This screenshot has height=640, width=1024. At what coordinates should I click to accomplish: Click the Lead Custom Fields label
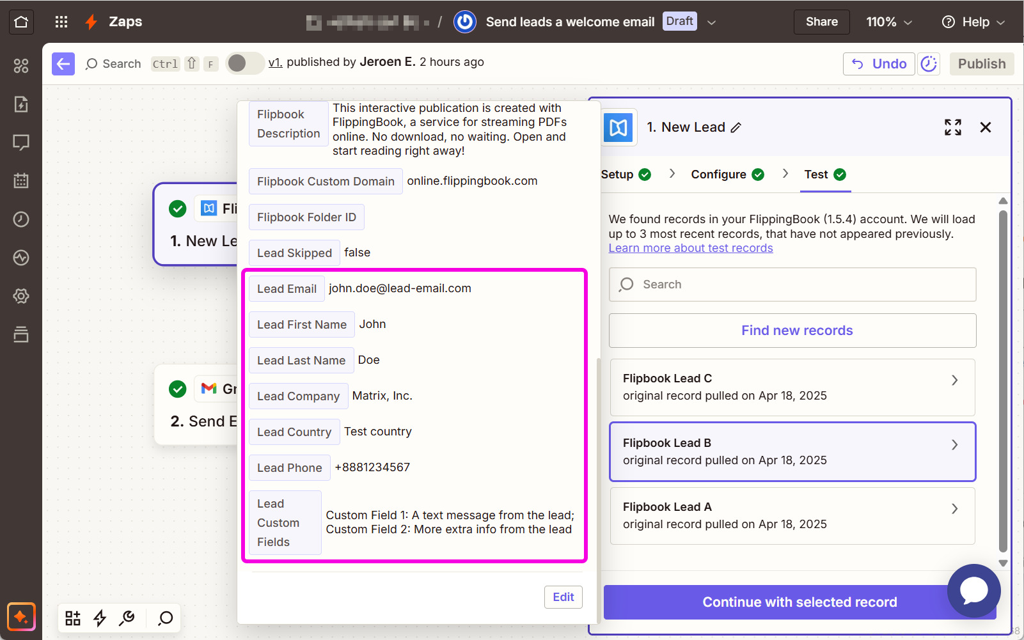tap(285, 523)
